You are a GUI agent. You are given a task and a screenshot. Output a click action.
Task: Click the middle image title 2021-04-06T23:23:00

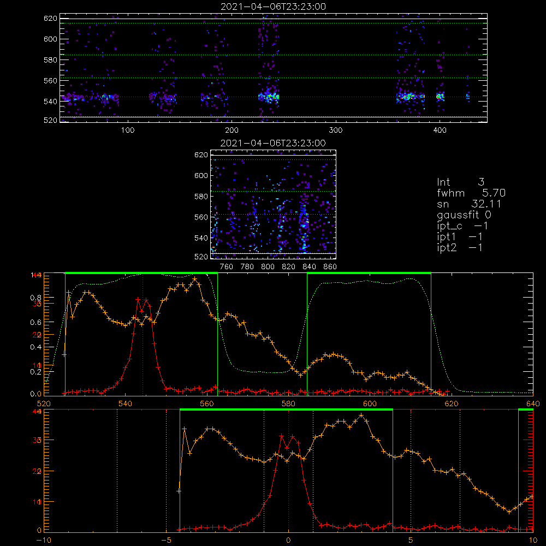click(274, 143)
